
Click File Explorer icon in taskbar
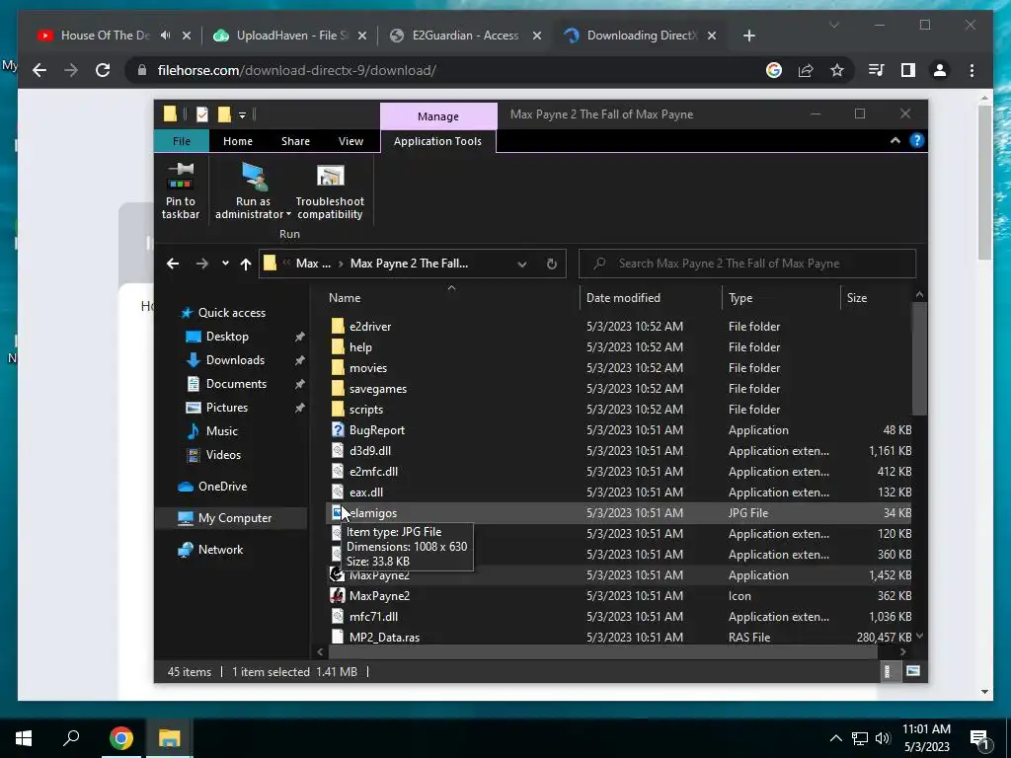(x=170, y=738)
